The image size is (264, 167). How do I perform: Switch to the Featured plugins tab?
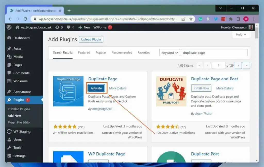[84, 52]
